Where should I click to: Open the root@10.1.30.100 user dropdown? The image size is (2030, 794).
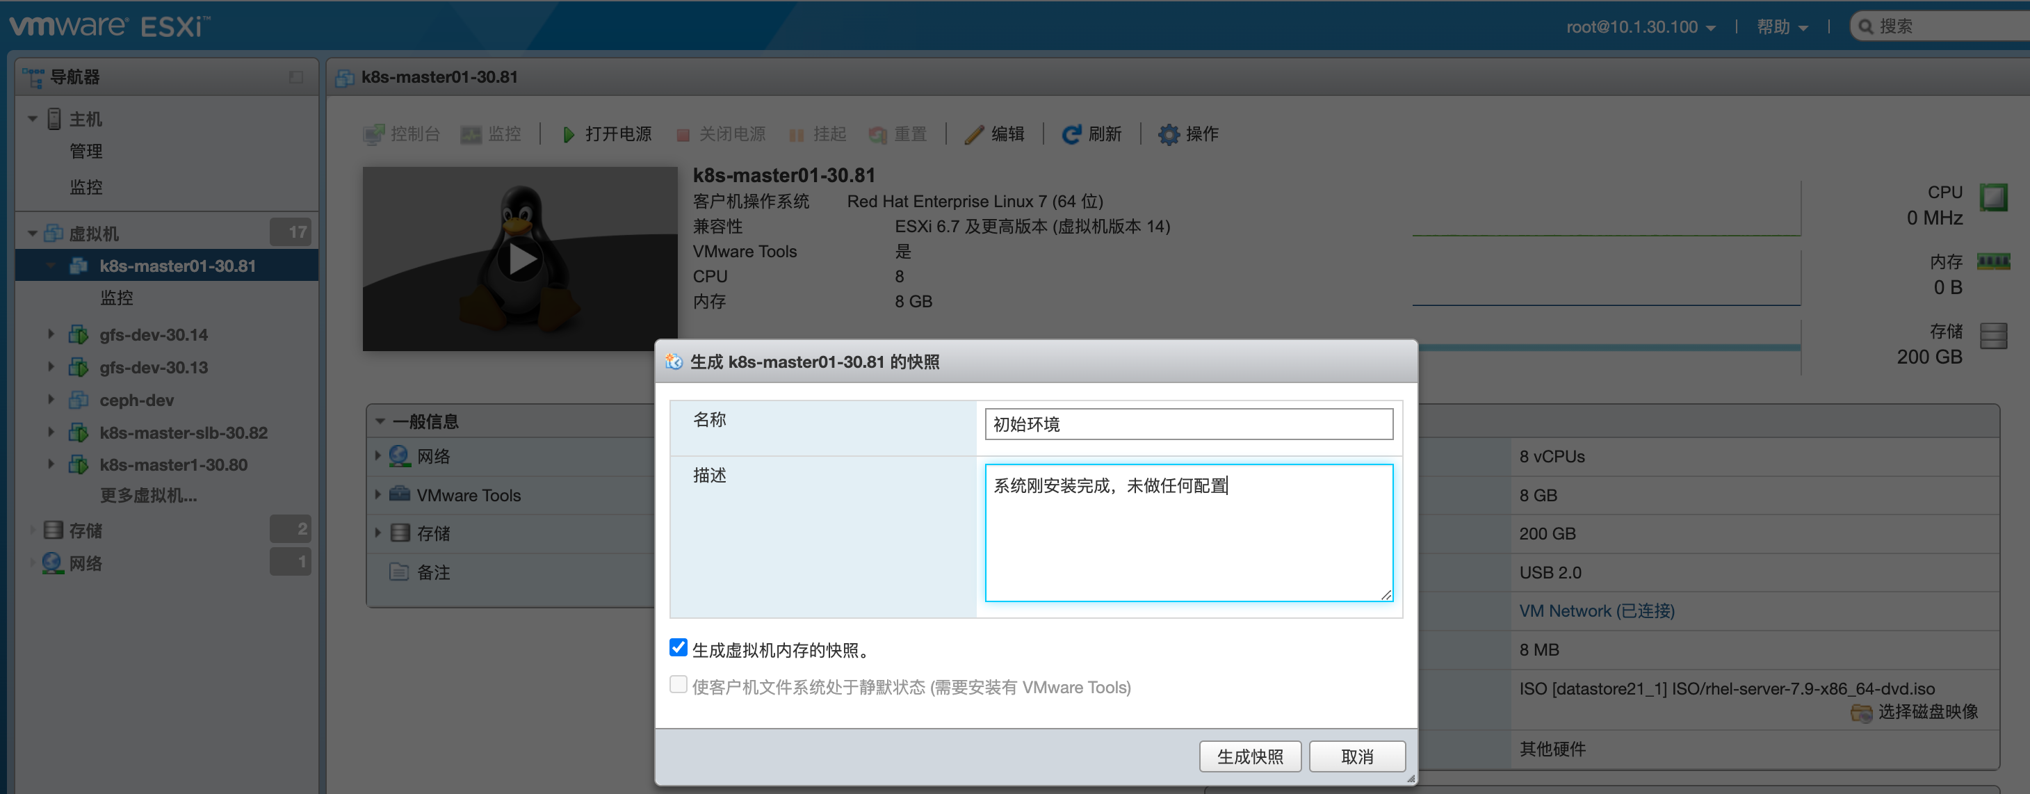[x=1641, y=27]
